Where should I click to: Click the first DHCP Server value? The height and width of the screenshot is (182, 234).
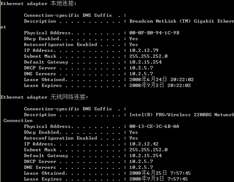[x=141, y=68]
